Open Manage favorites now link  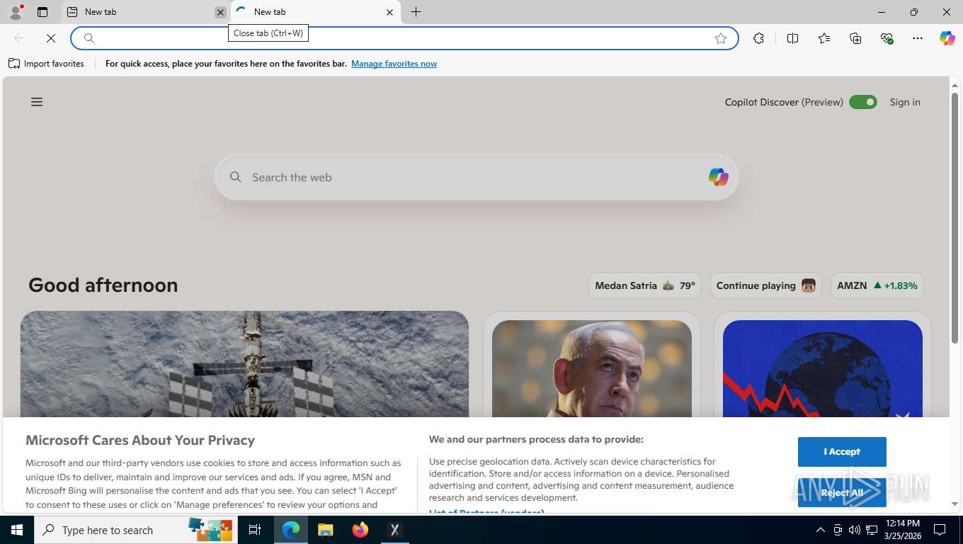tap(394, 64)
